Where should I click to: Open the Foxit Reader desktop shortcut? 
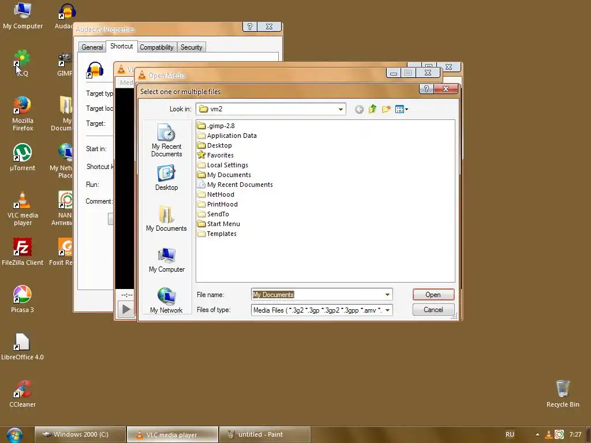[x=61, y=252]
